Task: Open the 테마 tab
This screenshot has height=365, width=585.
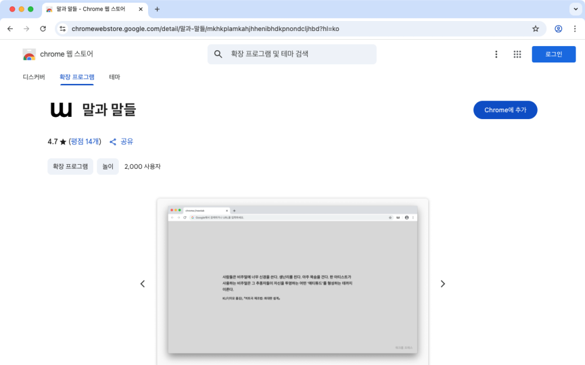Action: tap(115, 77)
